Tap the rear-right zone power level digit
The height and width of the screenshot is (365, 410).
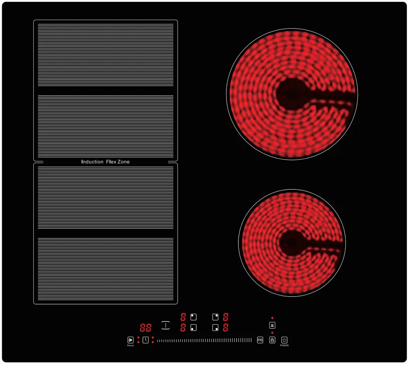point(225,317)
